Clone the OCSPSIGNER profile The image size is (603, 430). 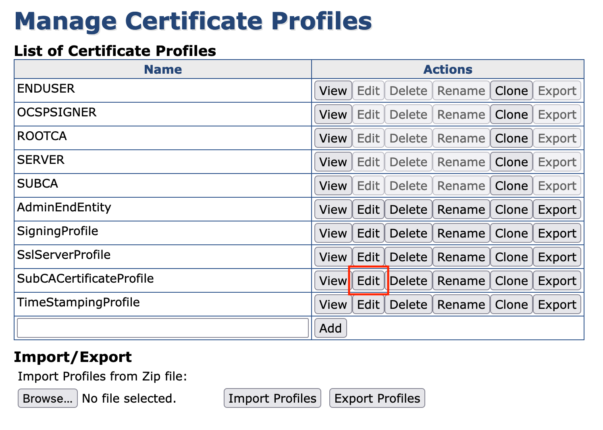[511, 114]
